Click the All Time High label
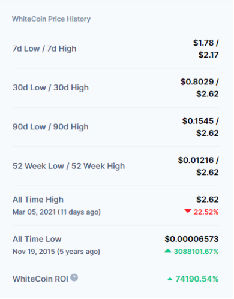This screenshot has height=299, width=234. click(x=38, y=200)
